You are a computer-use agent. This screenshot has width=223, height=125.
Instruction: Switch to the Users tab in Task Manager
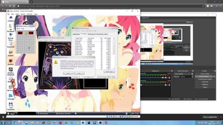point(106,34)
